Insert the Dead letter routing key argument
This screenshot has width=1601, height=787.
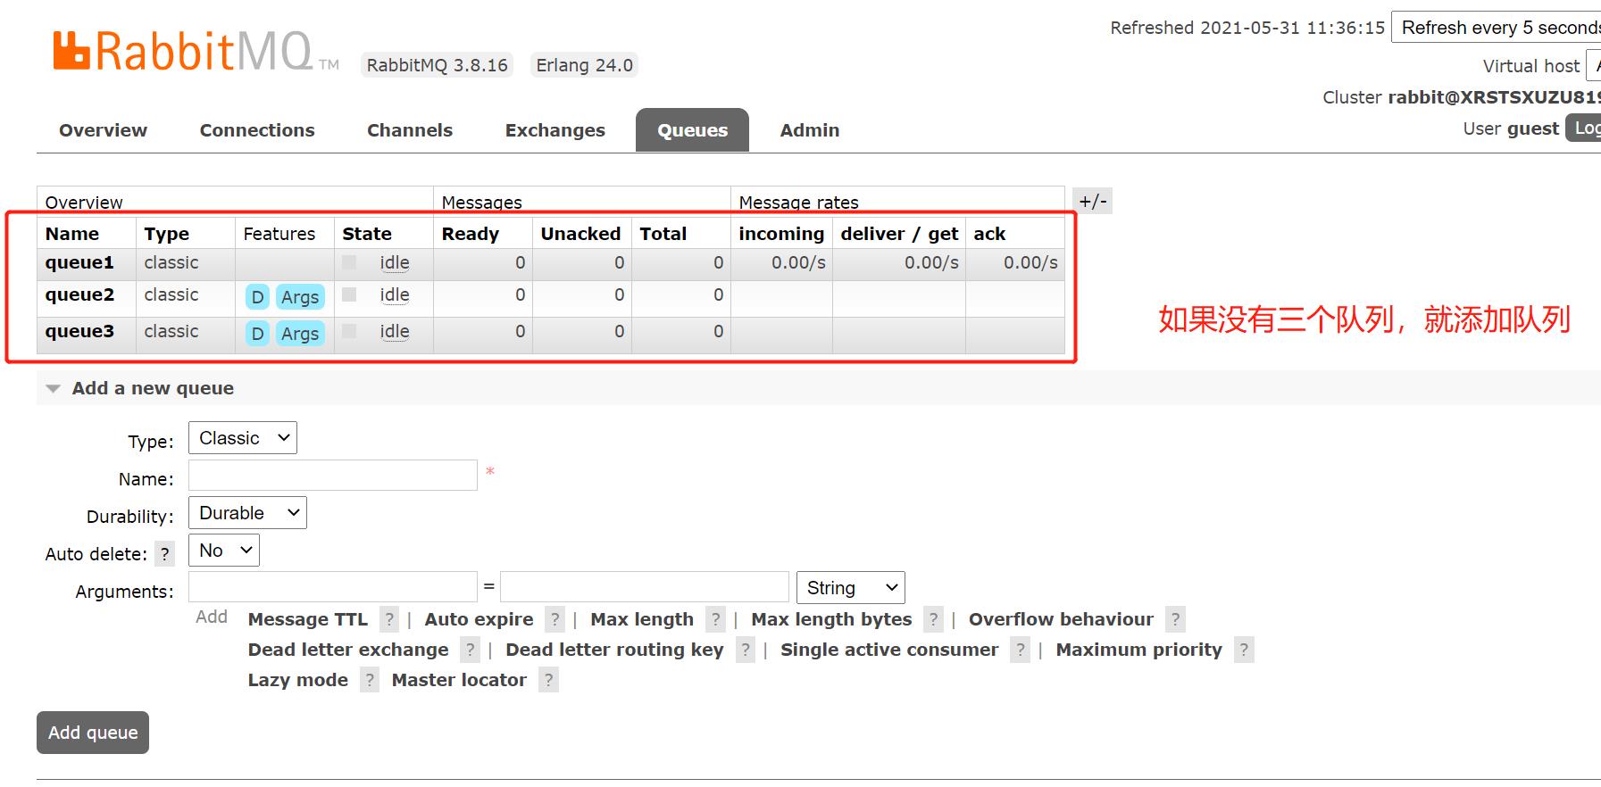[614, 650]
